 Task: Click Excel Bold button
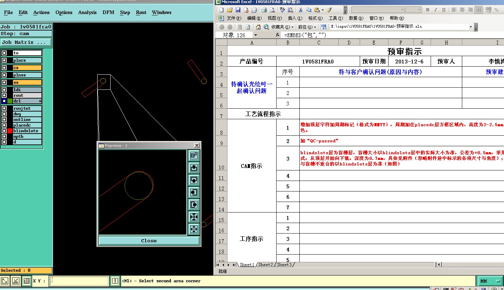pos(427,10)
